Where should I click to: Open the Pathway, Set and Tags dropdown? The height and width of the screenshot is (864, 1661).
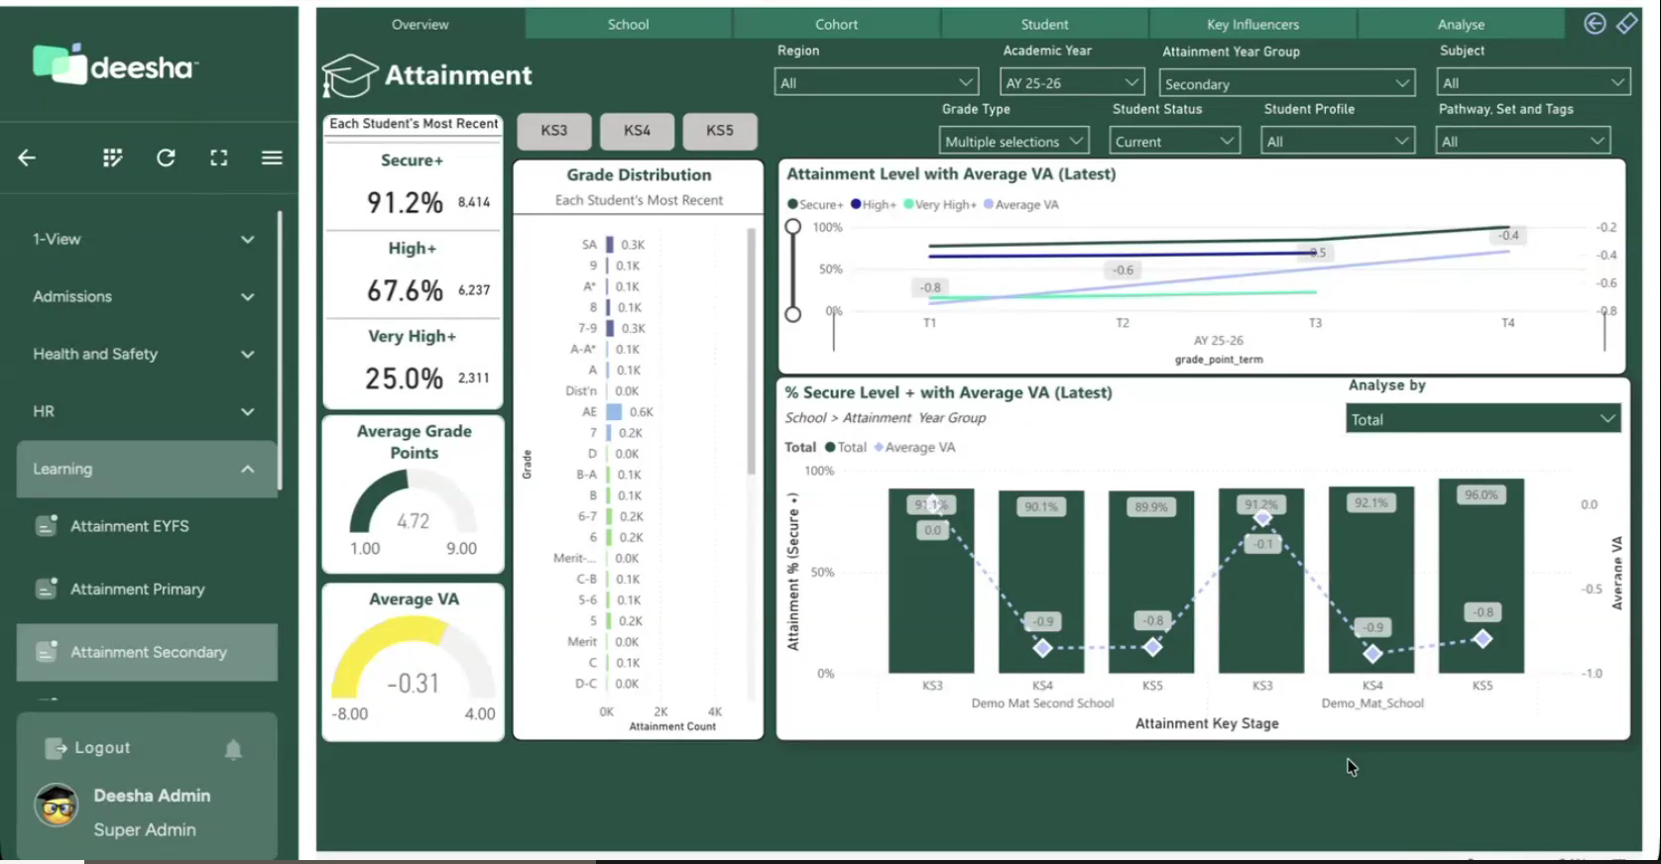pyautogui.click(x=1523, y=141)
